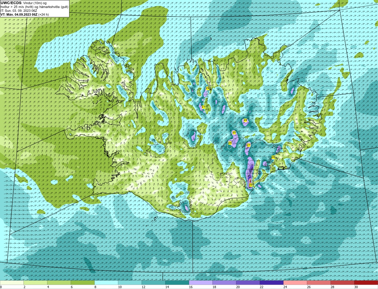Pick the 10–12 m/s light teal legend swatch
Image resolution: width=378 pixels, height=289 pixels.
[x=130, y=282]
